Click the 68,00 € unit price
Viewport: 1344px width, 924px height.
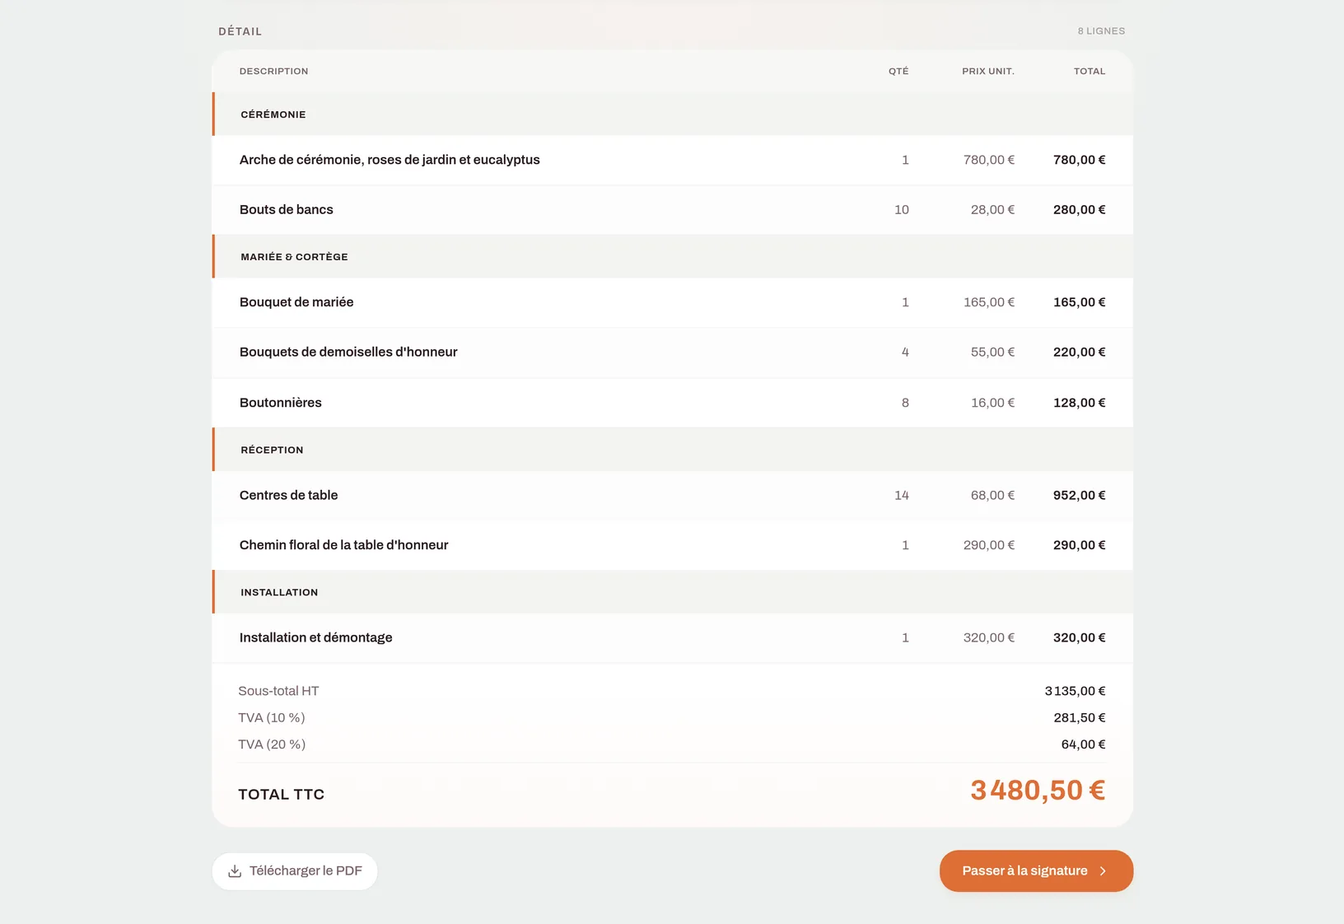[992, 495]
